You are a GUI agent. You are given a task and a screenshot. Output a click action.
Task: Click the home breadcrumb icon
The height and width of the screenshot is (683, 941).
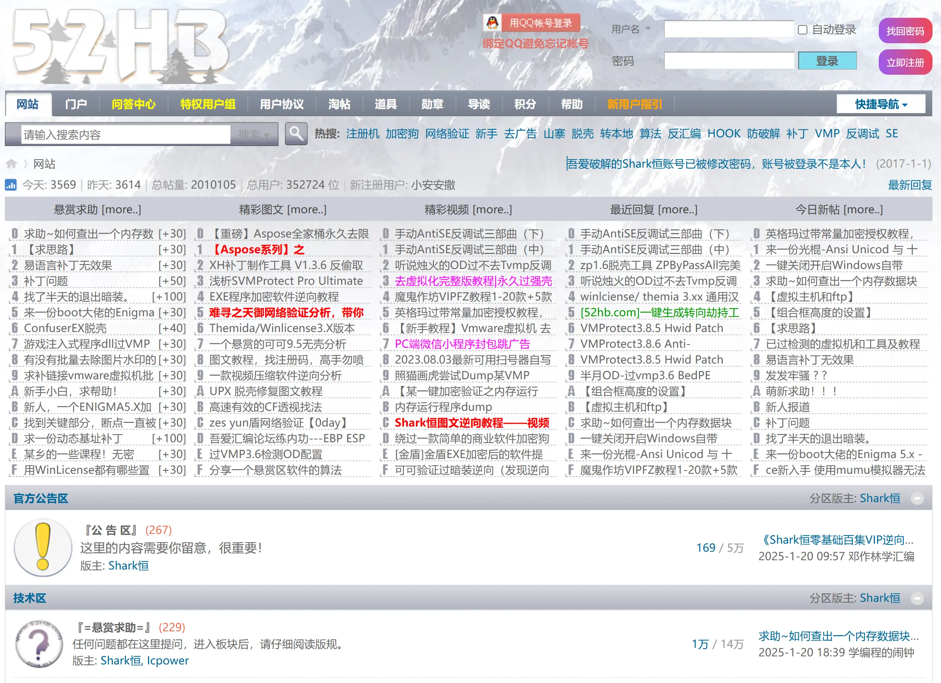pos(11,164)
